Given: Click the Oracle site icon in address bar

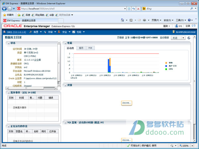Looking at the screenshot, I should pos(19,9).
